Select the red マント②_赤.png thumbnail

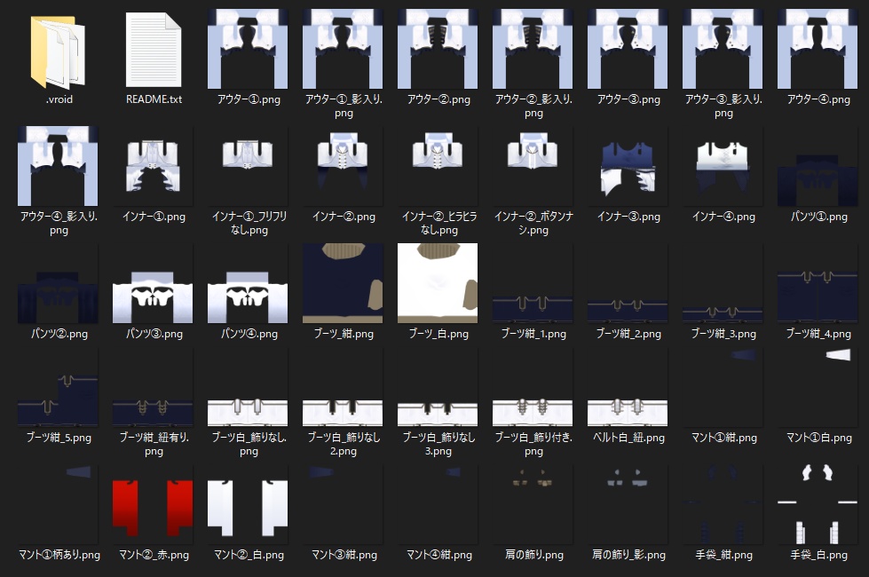153,504
